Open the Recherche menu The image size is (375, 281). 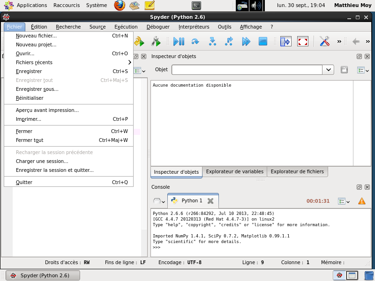(68, 27)
